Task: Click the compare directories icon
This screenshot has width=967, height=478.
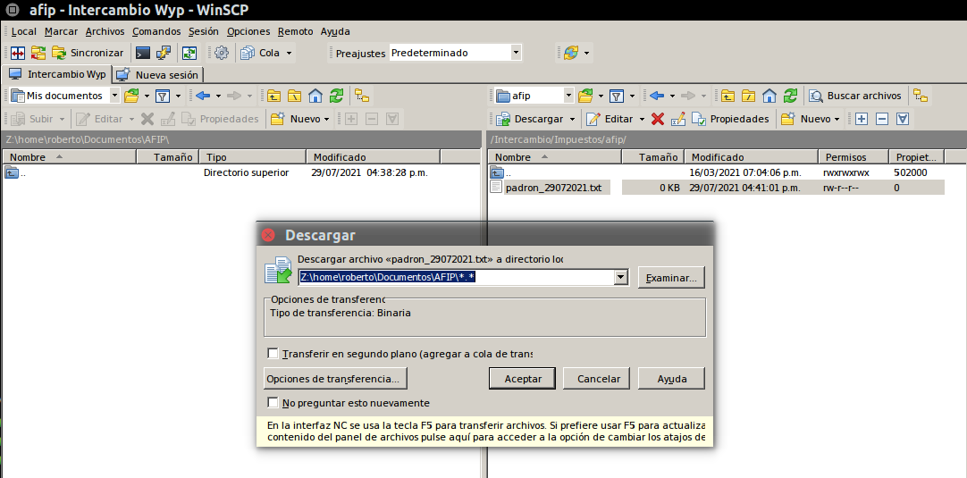Action: tap(18, 53)
